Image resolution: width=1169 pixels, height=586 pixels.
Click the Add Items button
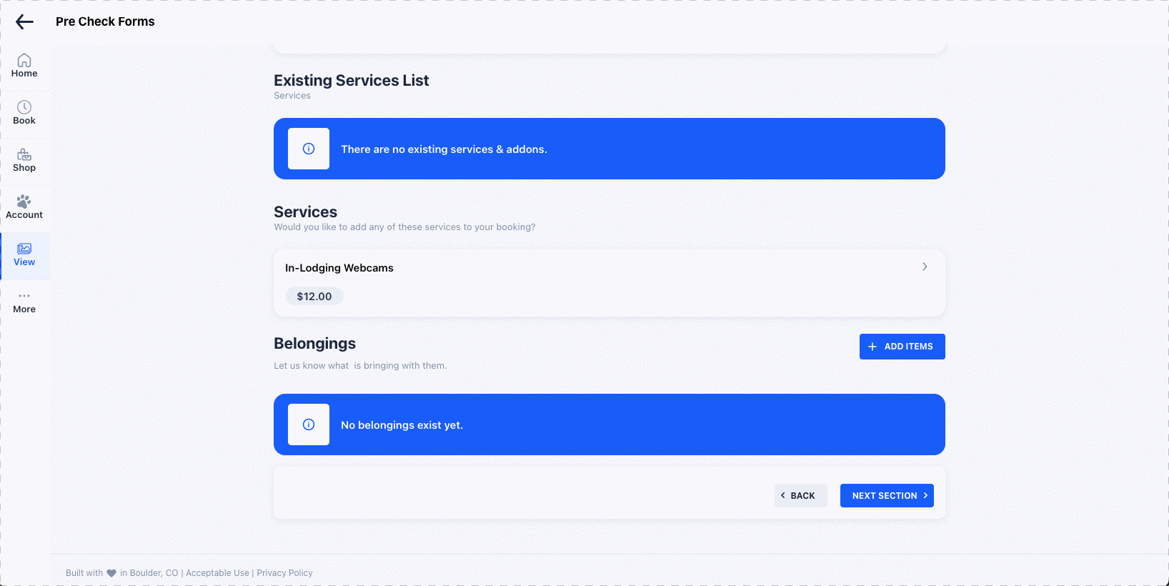pos(902,347)
